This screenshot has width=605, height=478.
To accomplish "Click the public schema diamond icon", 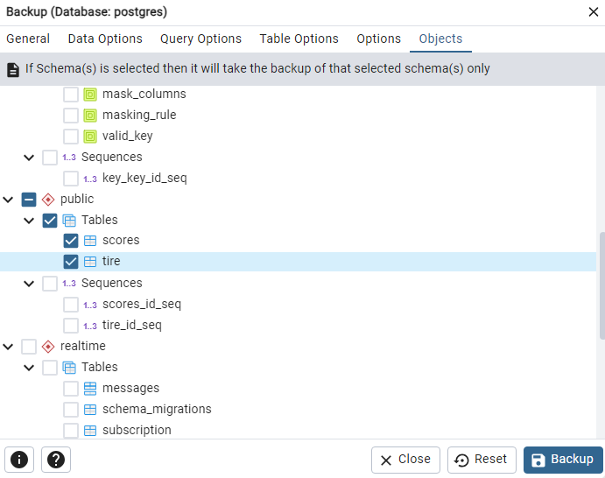I will (48, 200).
